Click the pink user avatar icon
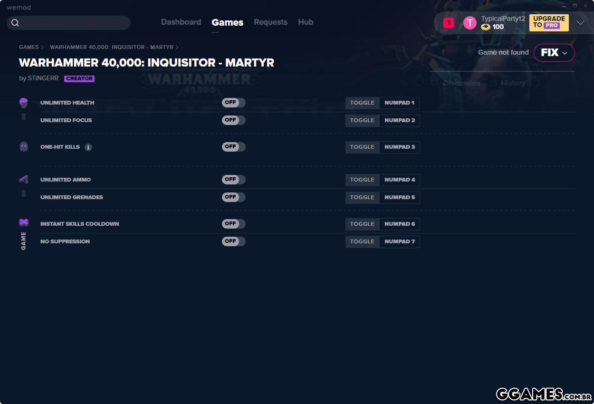The image size is (594, 404). (469, 23)
